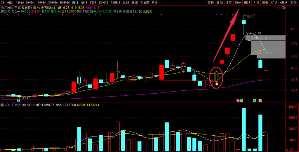Click the 财 financial marker on chart

click(x=18, y=100)
